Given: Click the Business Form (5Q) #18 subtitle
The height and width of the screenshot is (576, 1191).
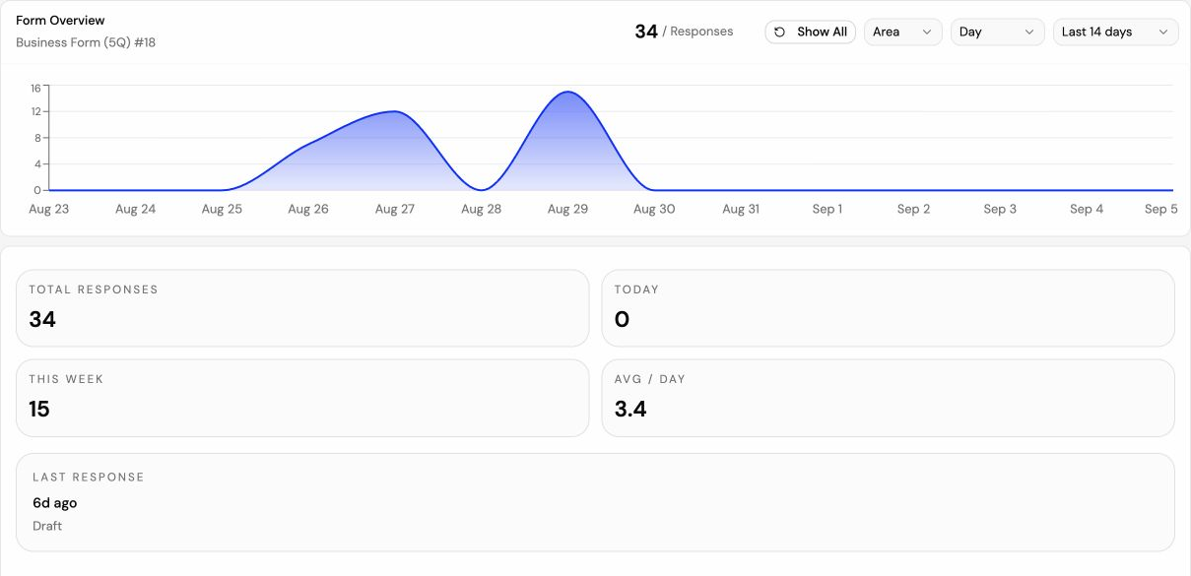Looking at the screenshot, I should (86, 42).
